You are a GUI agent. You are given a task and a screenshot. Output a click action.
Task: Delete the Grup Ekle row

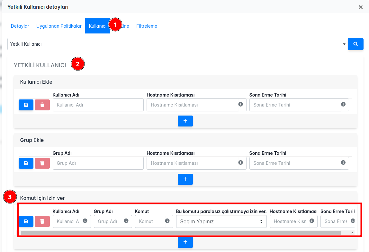[x=42, y=163]
